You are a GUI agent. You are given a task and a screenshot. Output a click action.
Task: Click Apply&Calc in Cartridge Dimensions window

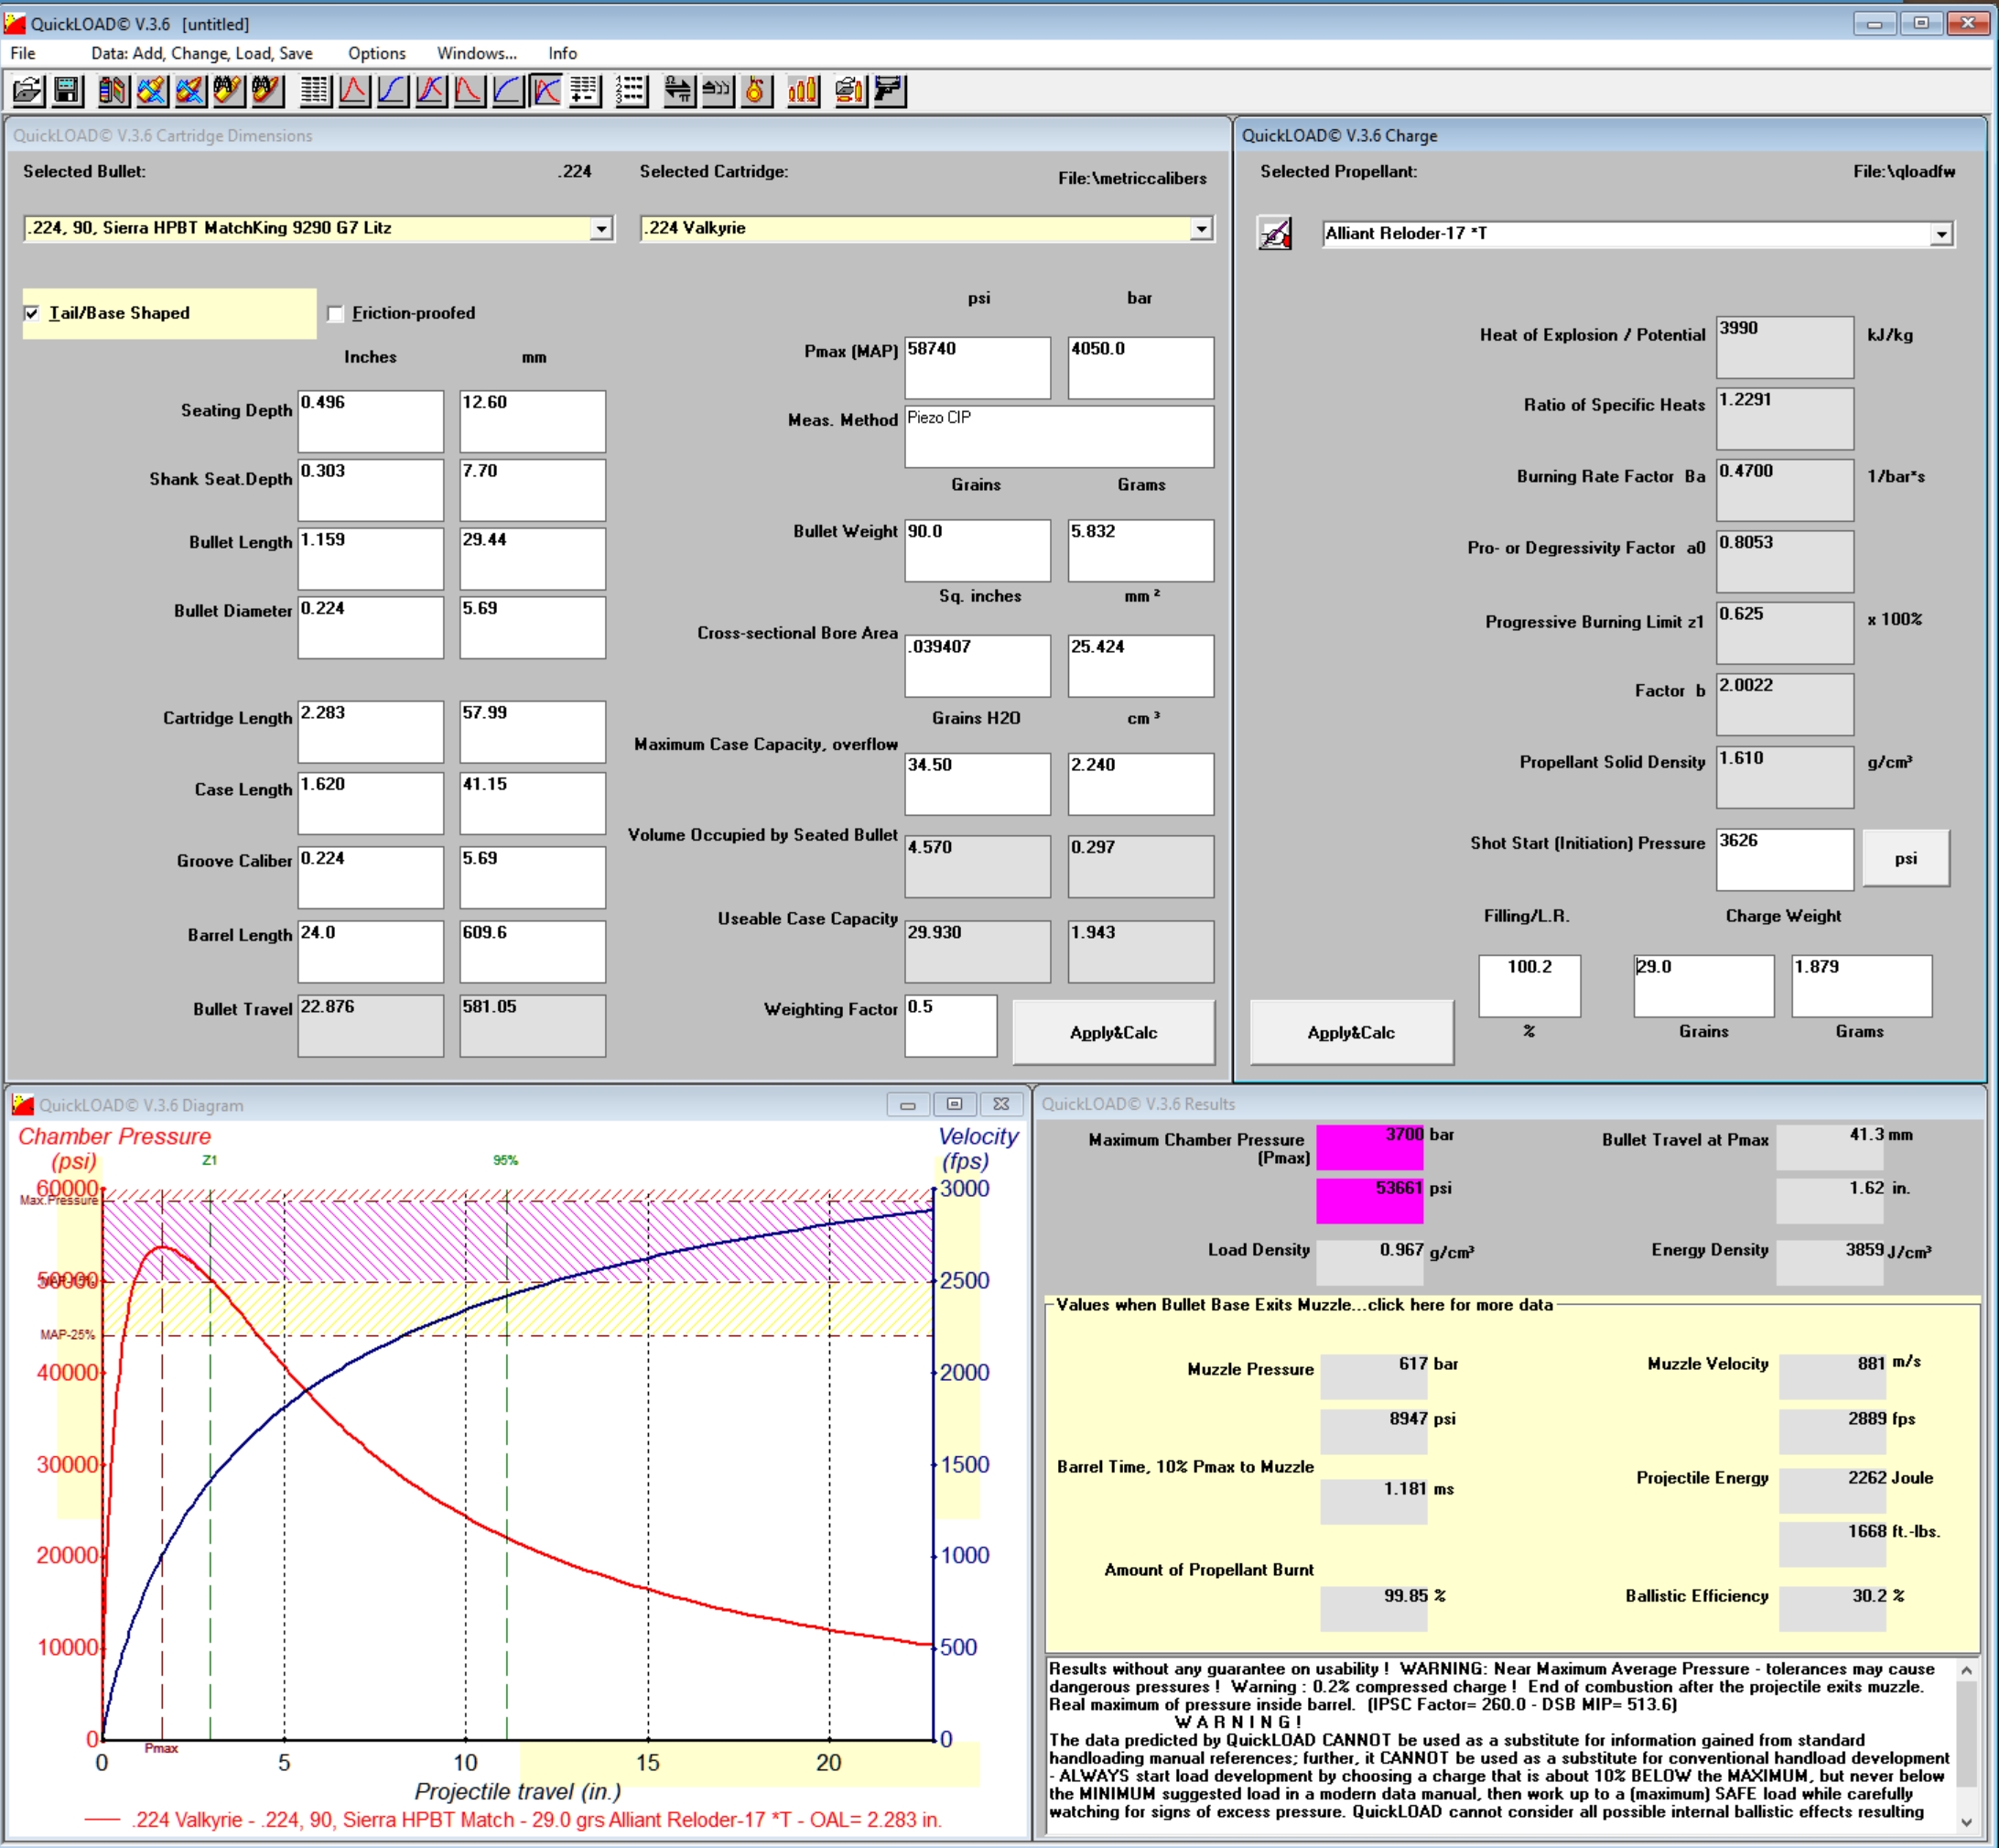pyautogui.click(x=1113, y=1032)
